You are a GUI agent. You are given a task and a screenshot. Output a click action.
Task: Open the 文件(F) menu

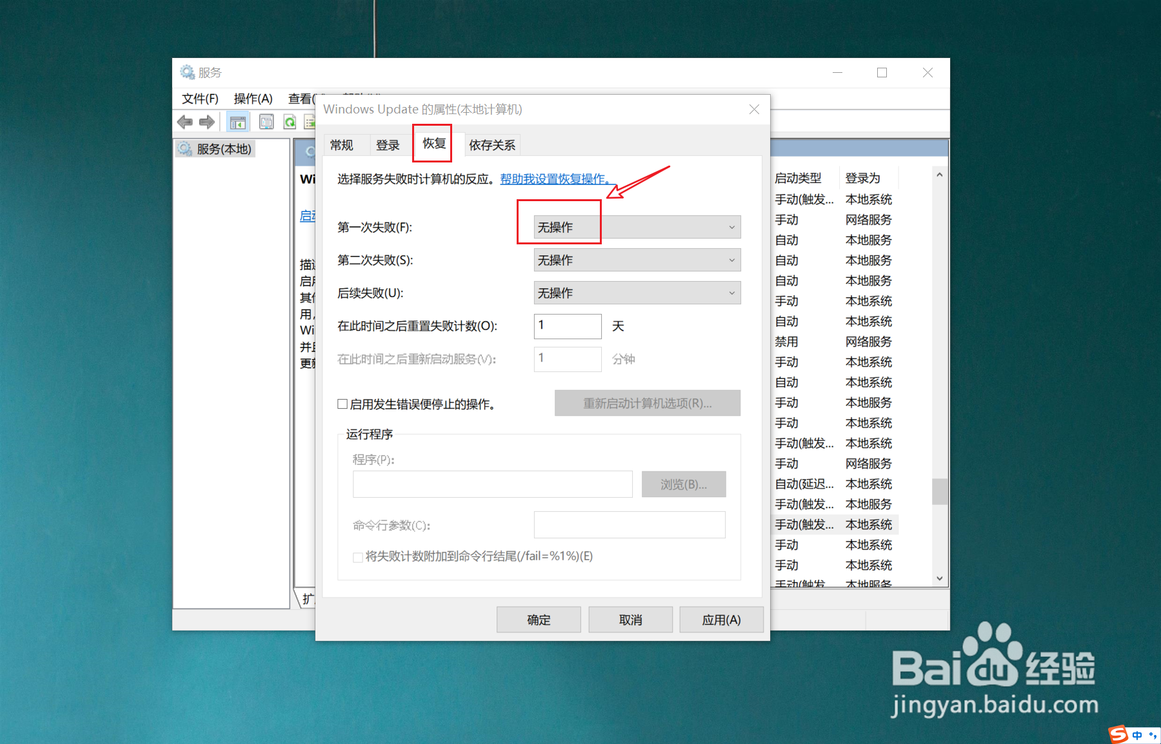[199, 98]
